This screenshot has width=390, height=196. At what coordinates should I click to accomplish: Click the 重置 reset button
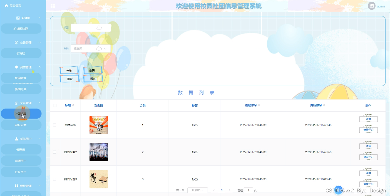click(x=93, y=71)
